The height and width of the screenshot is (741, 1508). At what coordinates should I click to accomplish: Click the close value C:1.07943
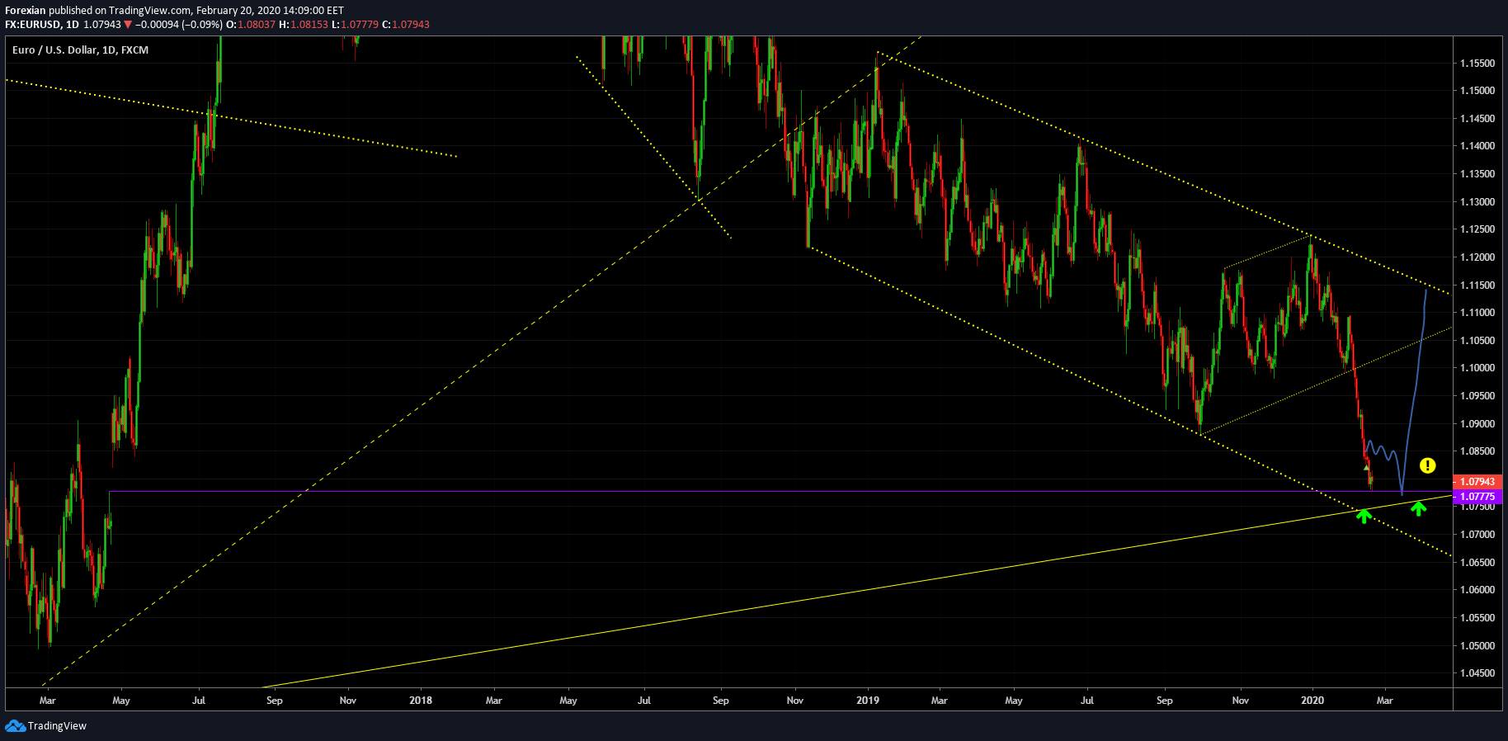click(406, 25)
